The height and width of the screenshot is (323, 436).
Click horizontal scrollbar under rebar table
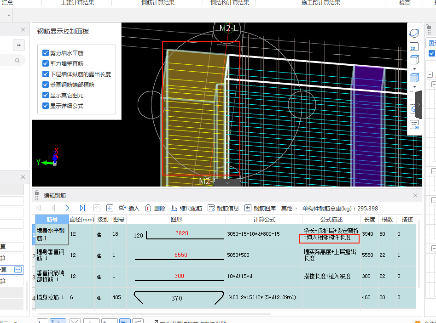click(x=154, y=314)
